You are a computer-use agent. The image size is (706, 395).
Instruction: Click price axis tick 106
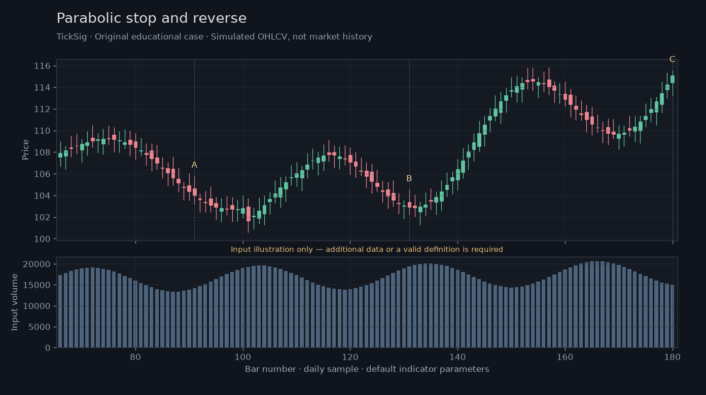click(42, 174)
